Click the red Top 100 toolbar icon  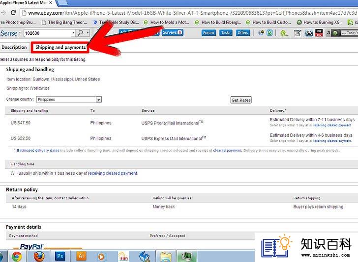click(x=319, y=33)
